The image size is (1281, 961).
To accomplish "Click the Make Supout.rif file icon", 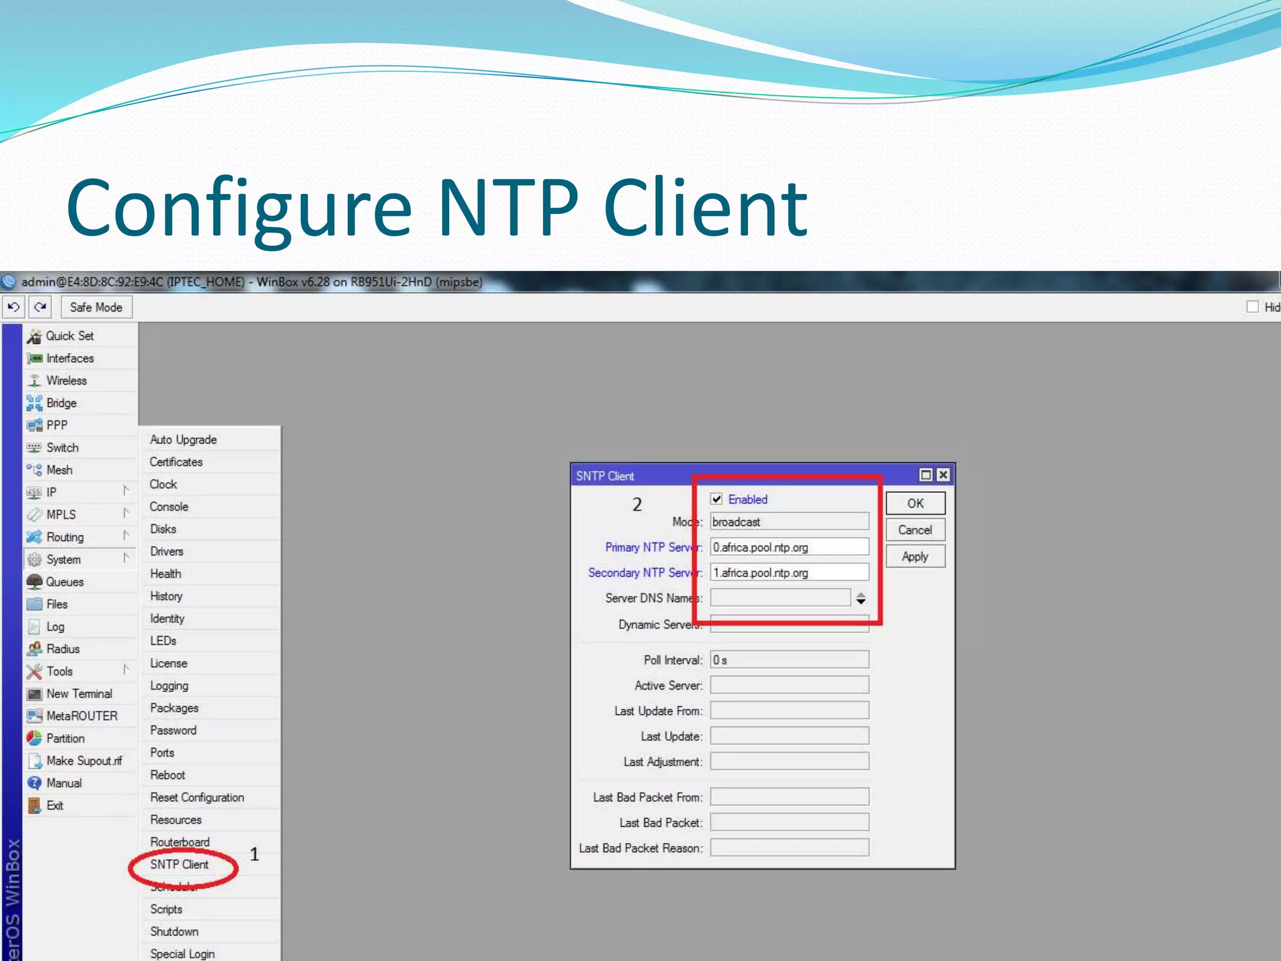I will pos(34,761).
